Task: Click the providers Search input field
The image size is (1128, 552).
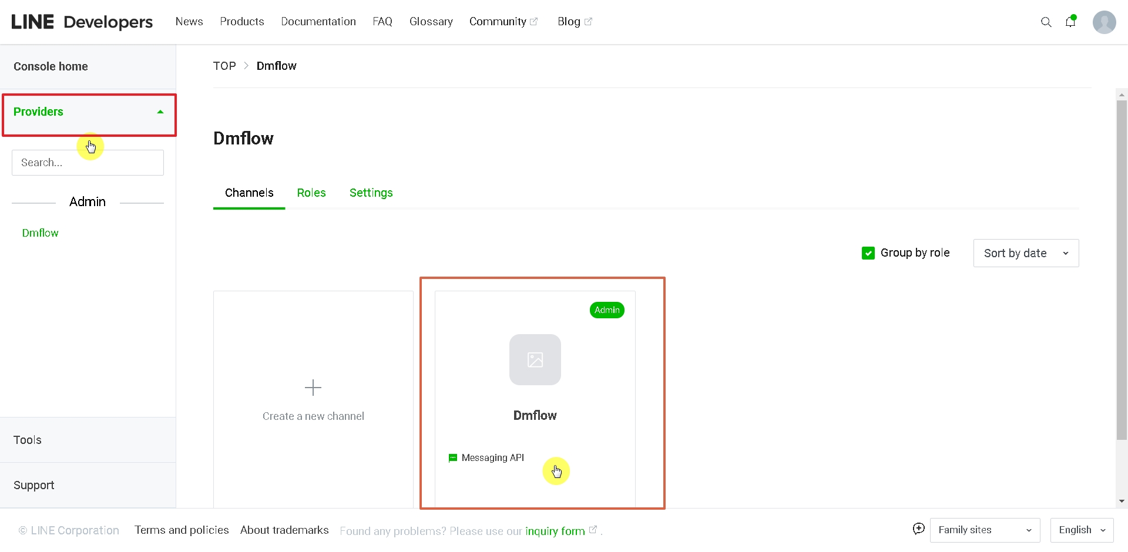Action: click(88, 163)
